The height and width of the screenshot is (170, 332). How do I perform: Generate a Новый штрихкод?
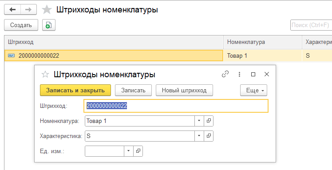tap(184, 91)
